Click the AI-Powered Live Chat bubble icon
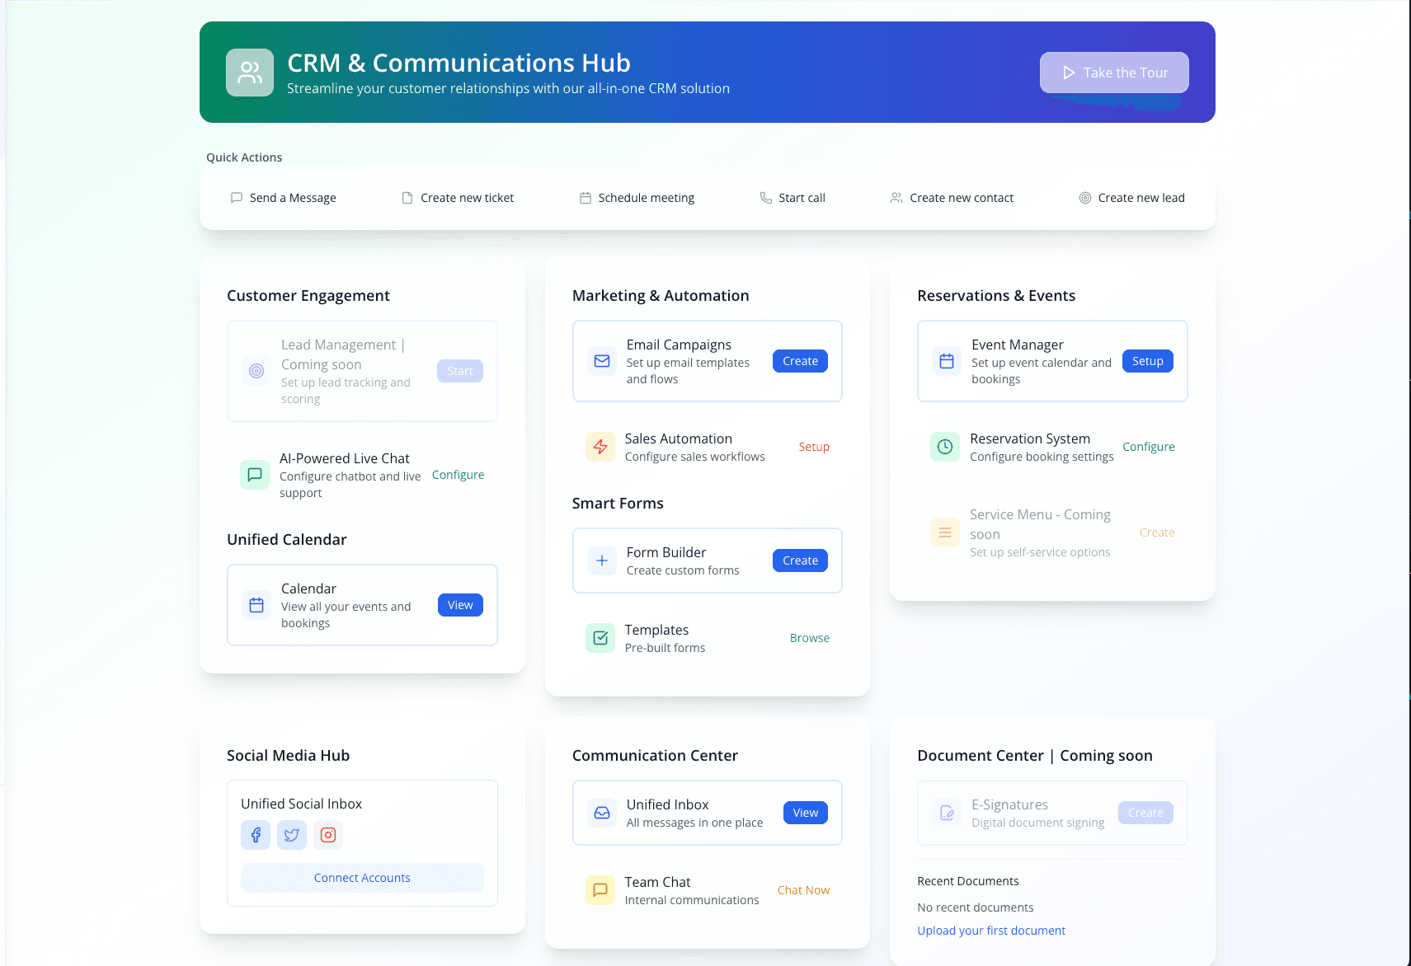The image size is (1411, 966). point(254,474)
